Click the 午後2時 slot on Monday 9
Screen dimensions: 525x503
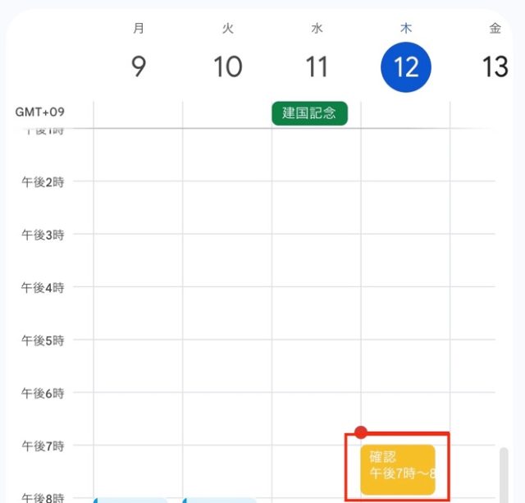click(x=138, y=208)
